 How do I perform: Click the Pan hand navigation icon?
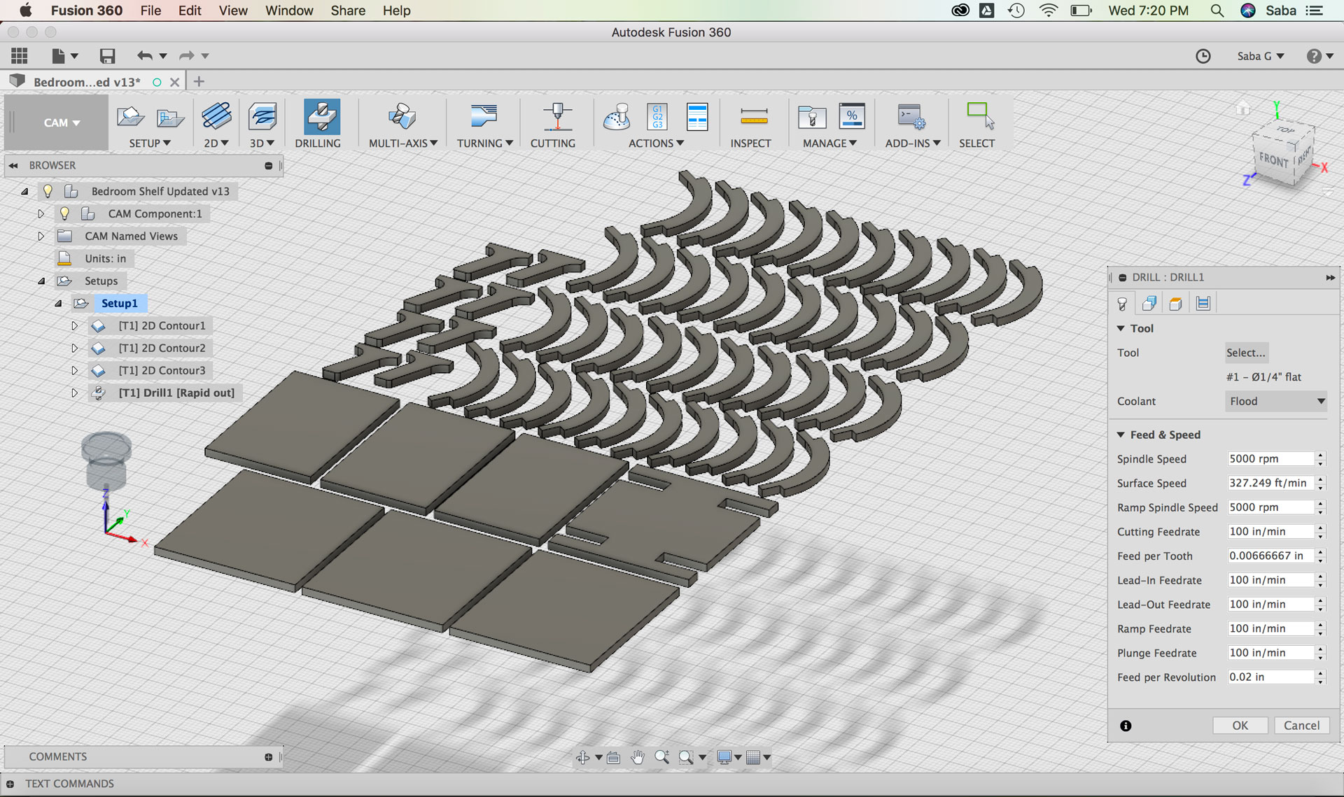click(637, 757)
